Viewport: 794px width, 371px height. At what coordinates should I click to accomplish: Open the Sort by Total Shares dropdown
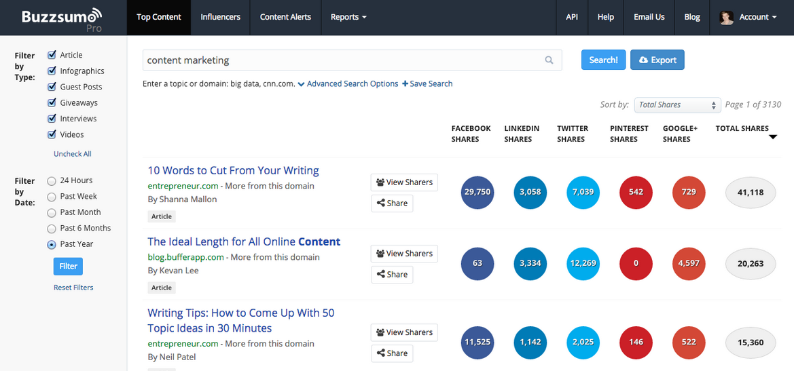coord(676,104)
